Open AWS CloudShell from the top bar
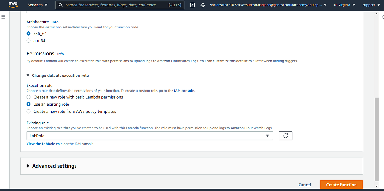 point(192,5)
